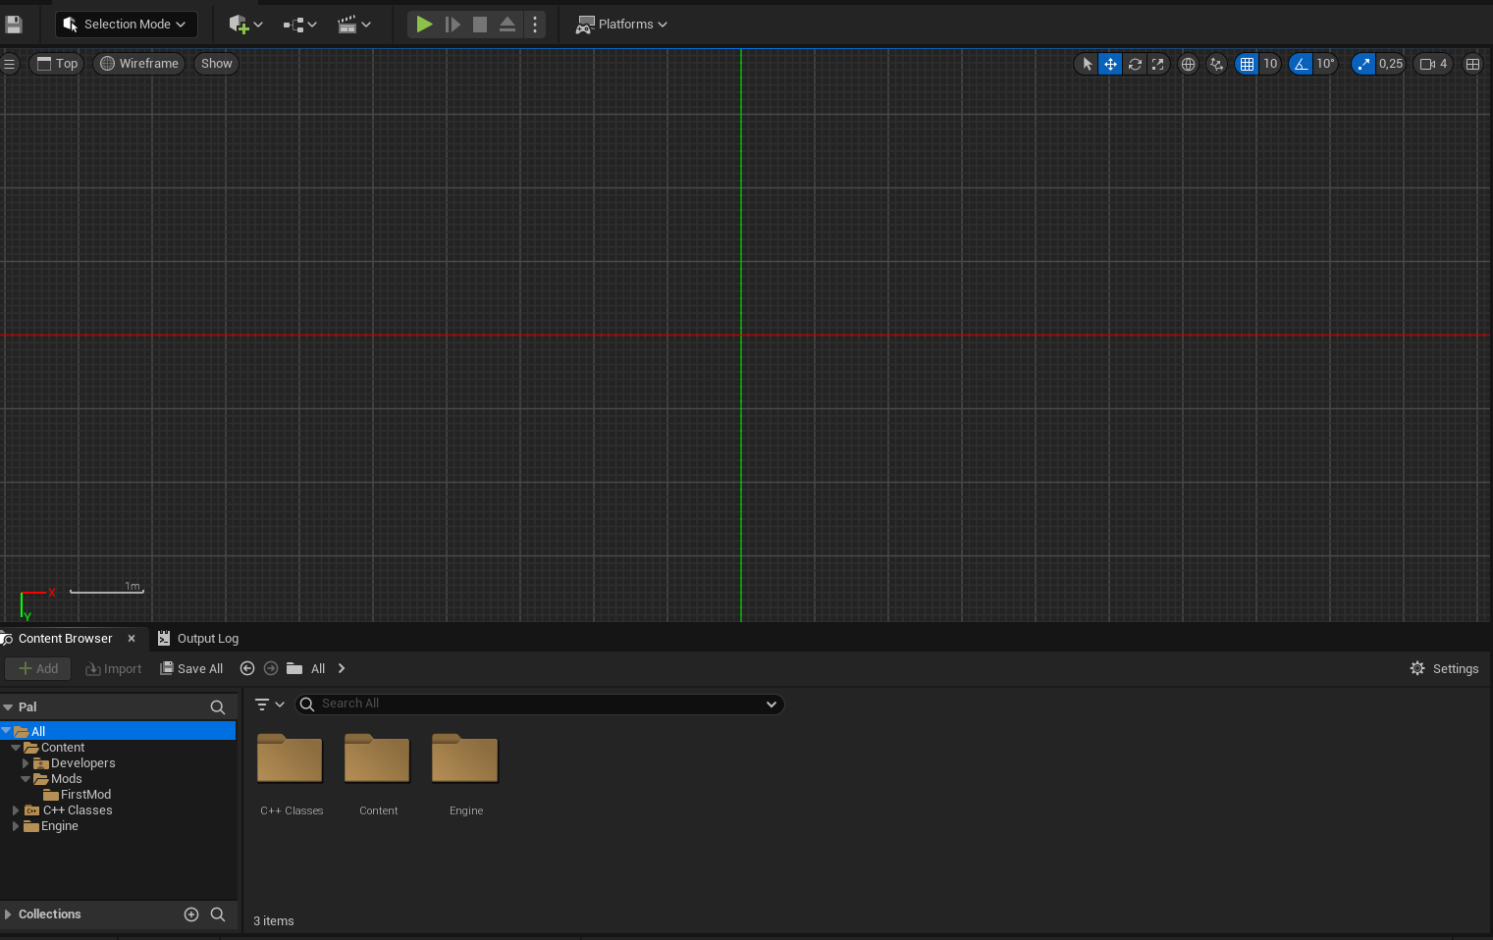Open the Cinematics clapperboard icon

349,24
